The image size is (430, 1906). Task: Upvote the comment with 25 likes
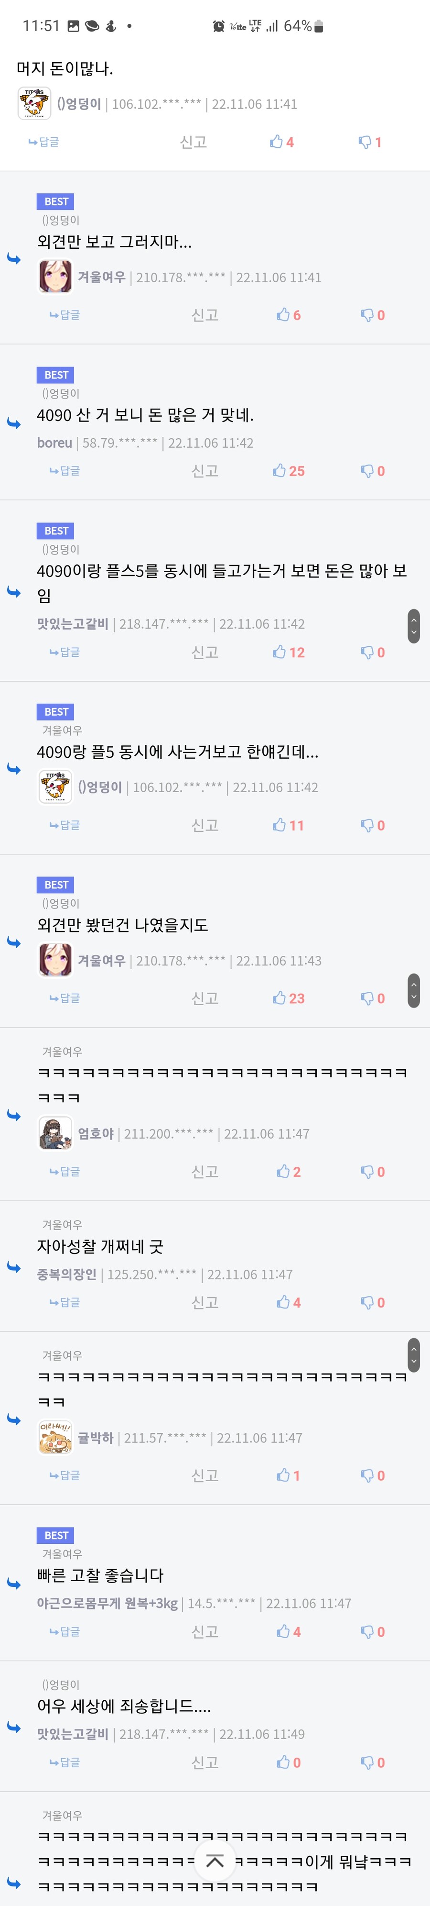(x=288, y=471)
